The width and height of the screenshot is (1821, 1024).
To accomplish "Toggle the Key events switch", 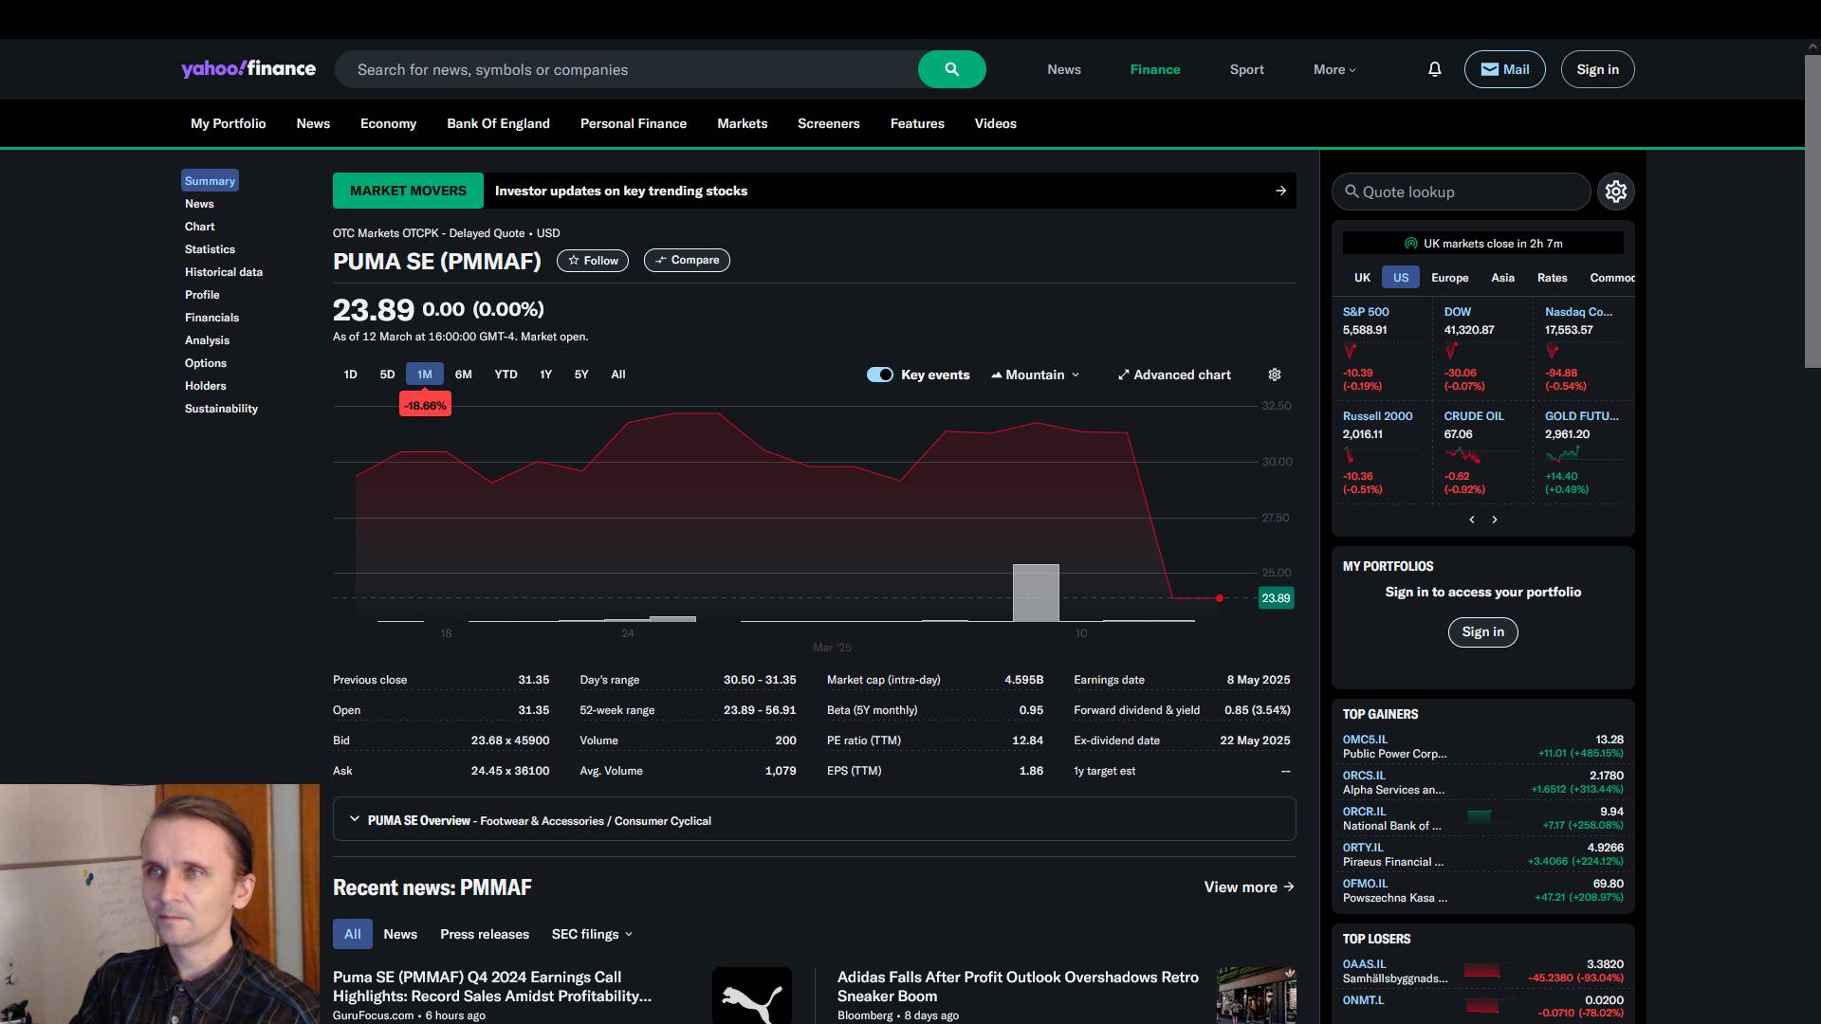I will pos(879,375).
